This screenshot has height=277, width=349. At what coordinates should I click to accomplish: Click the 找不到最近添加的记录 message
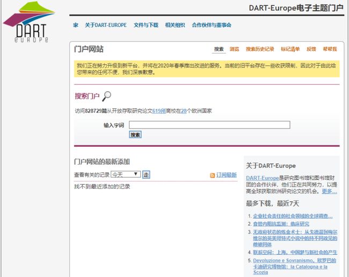click(x=102, y=186)
